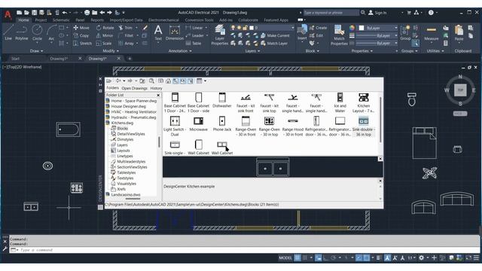The image size is (482, 271).
Task: Click the Stretch tool
Action: [82, 44]
